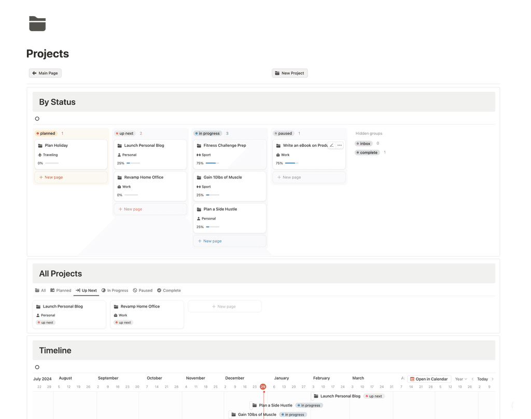
Task: Go back via Main Page button
Action: pos(45,73)
